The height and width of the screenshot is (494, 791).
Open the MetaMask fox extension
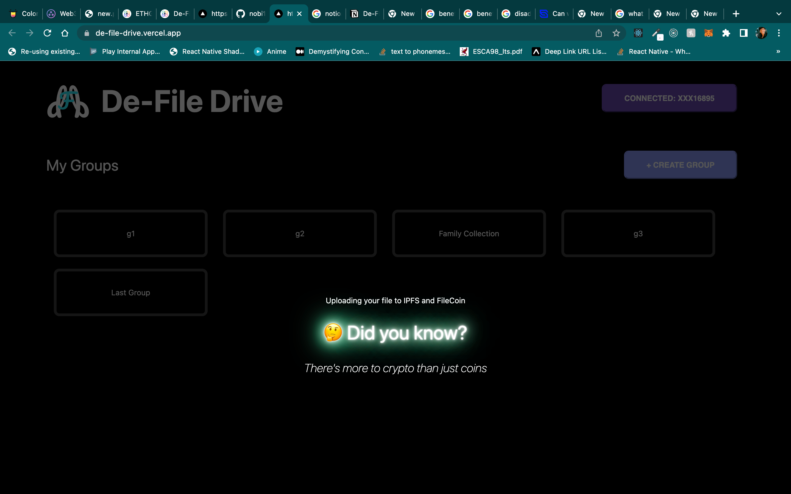pos(708,33)
